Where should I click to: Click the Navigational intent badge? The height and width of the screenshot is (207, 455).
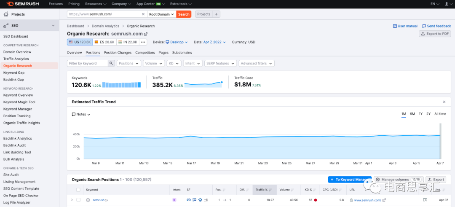click(x=174, y=200)
